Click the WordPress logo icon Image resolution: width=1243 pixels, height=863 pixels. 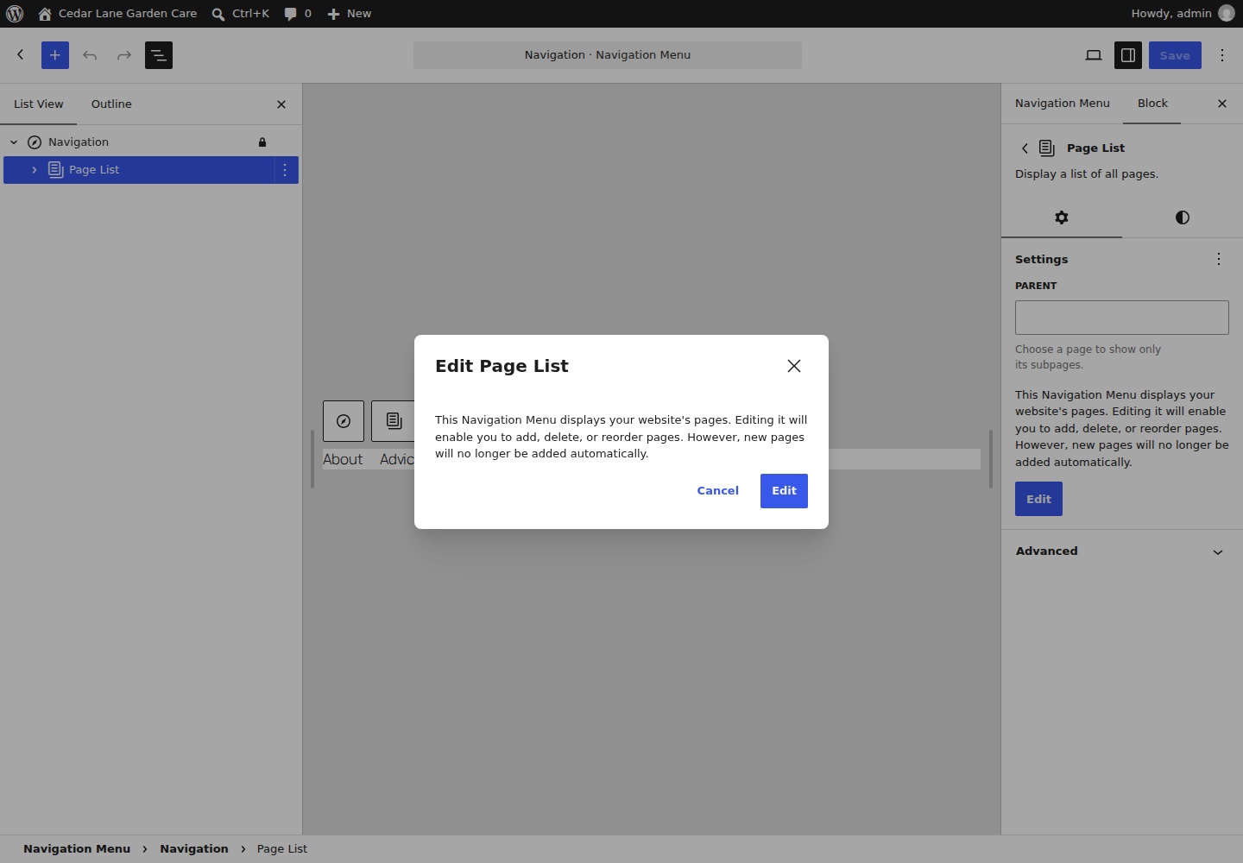[15, 14]
